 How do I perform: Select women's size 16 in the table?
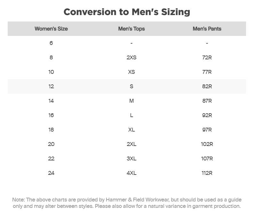pyautogui.click(x=51, y=115)
